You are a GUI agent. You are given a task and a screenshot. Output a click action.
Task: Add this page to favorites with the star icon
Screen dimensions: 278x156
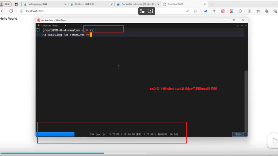click(x=196, y=11)
